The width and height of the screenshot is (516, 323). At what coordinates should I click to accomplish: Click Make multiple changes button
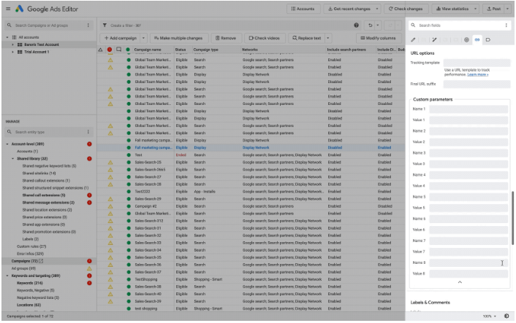(x=178, y=38)
